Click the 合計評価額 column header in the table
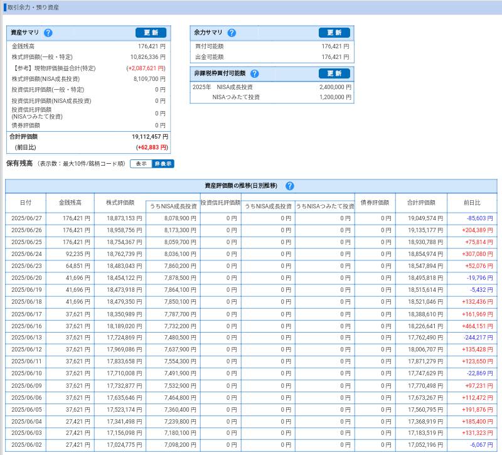 (x=420, y=203)
